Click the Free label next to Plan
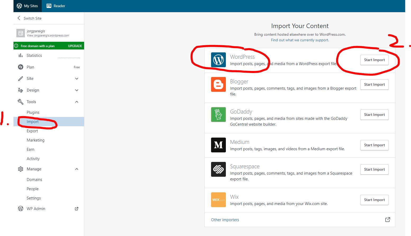Screen dimensions: 411x236 (77, 67)
